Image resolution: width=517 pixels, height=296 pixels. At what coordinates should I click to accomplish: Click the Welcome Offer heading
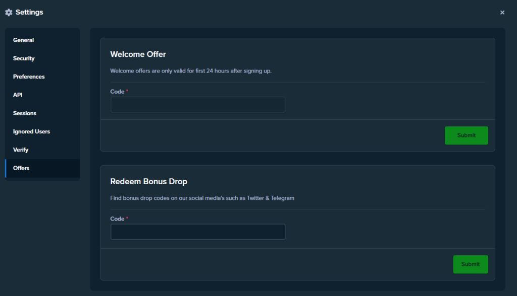click(x=138, y=54)
